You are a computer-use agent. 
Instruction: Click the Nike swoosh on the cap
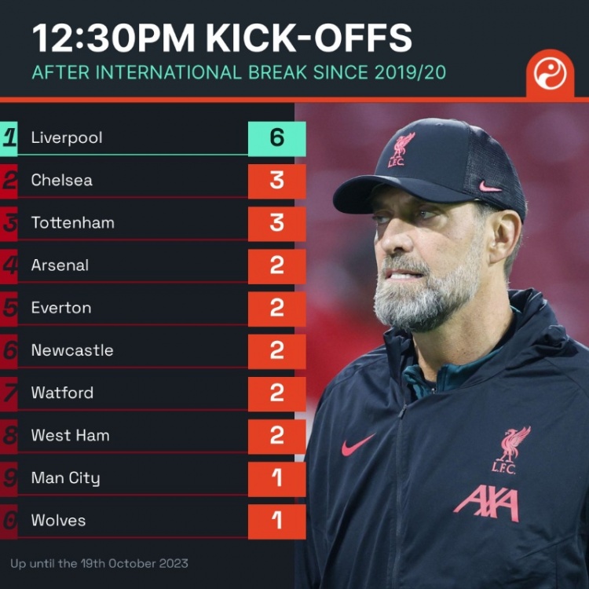pos(489,186)
